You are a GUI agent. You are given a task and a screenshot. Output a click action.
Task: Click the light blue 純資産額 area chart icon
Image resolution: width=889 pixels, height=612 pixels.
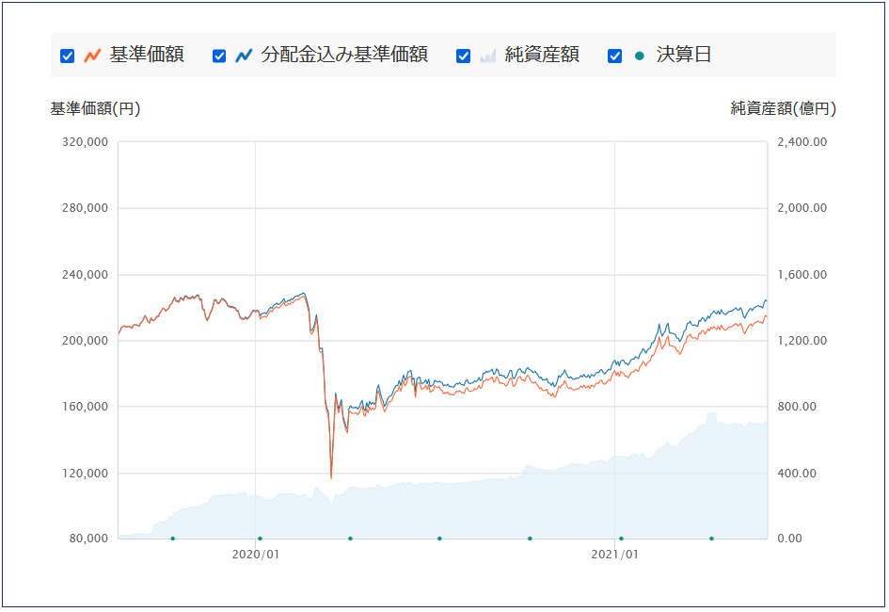(488, 55)
